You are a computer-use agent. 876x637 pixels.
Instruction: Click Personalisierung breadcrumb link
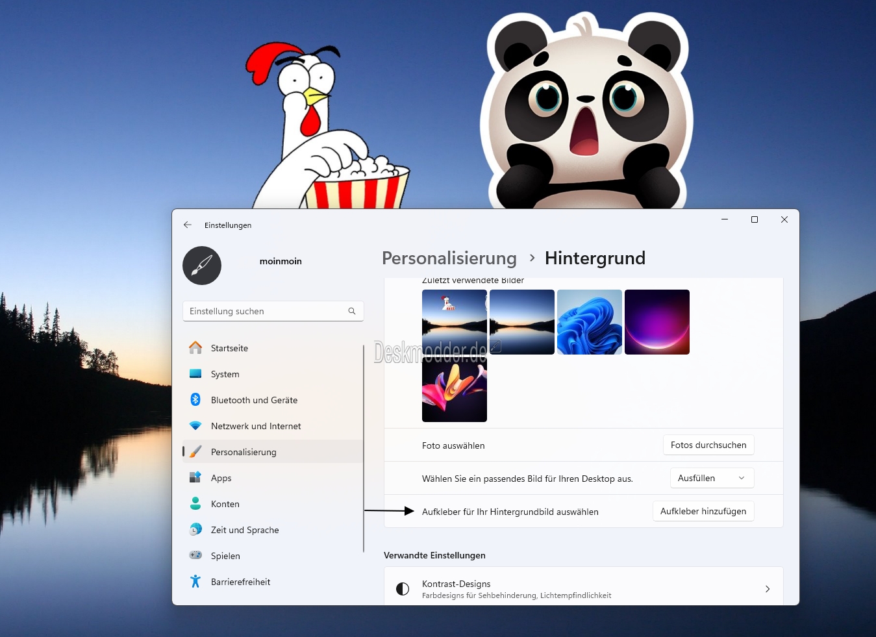449,258
